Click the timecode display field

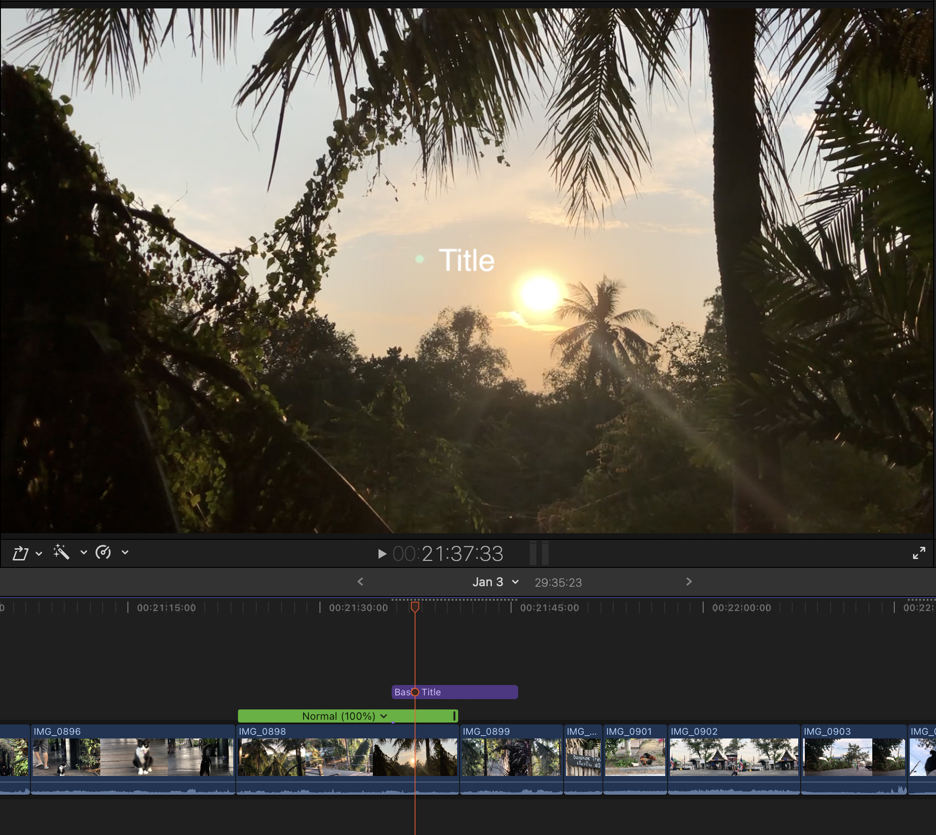tap(448, 554)
